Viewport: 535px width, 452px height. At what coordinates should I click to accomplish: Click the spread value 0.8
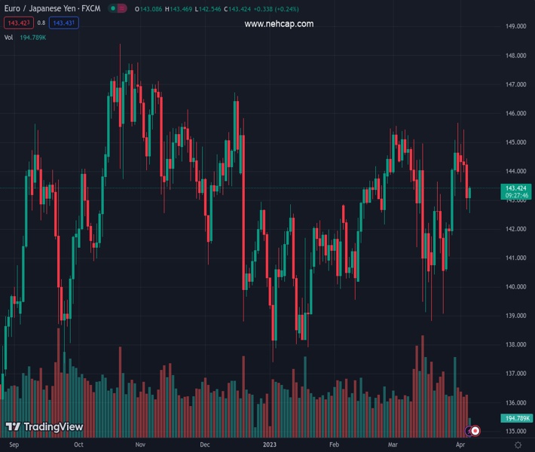(41, 23)
